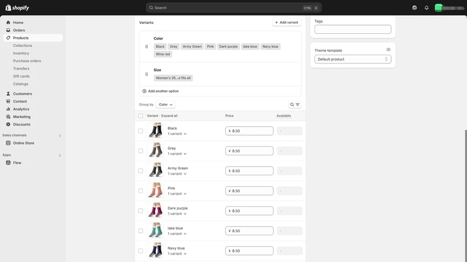This screenshot has height=262, width=467.
Task: Go to Collections in sidebar
Action: [23, 45]
